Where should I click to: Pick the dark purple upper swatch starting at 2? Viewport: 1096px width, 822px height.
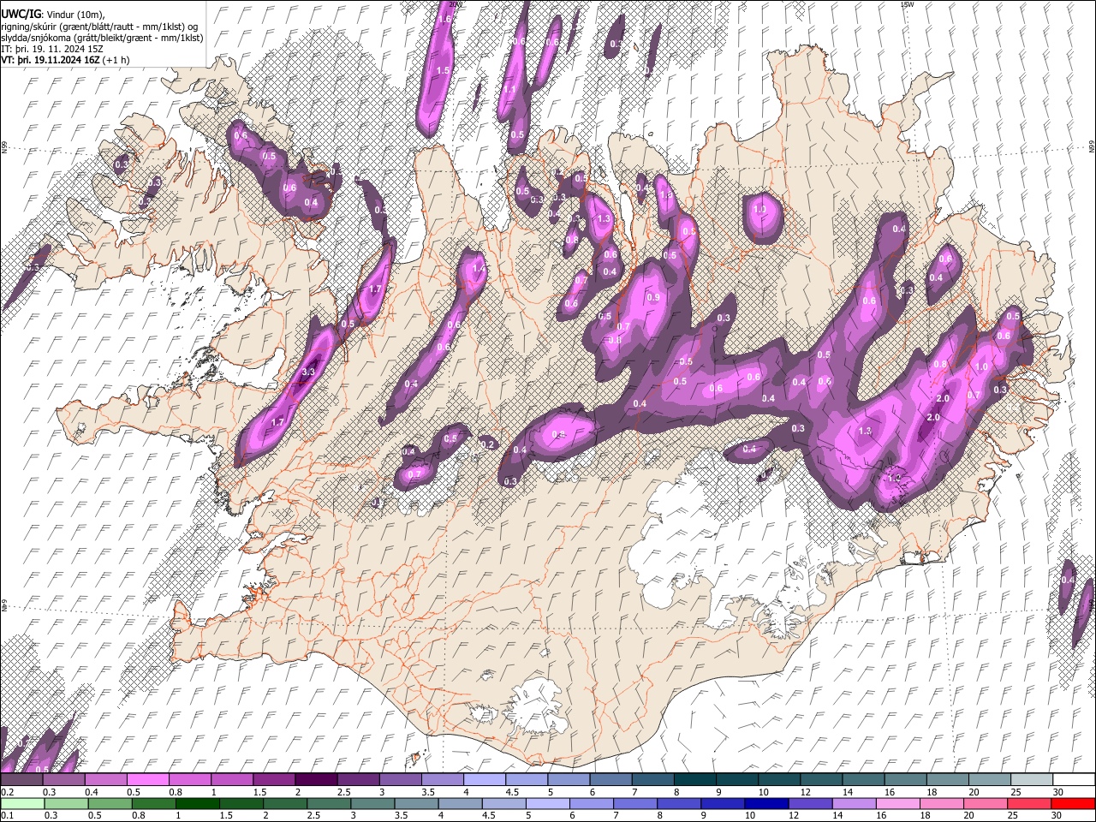(316, 780)
